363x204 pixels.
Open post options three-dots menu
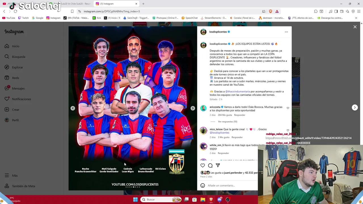point(286,32)
